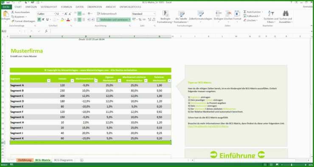Expand the AutoSumme dropdown arrow
This screenshot has width=314, height=167.
pos(262,12)
